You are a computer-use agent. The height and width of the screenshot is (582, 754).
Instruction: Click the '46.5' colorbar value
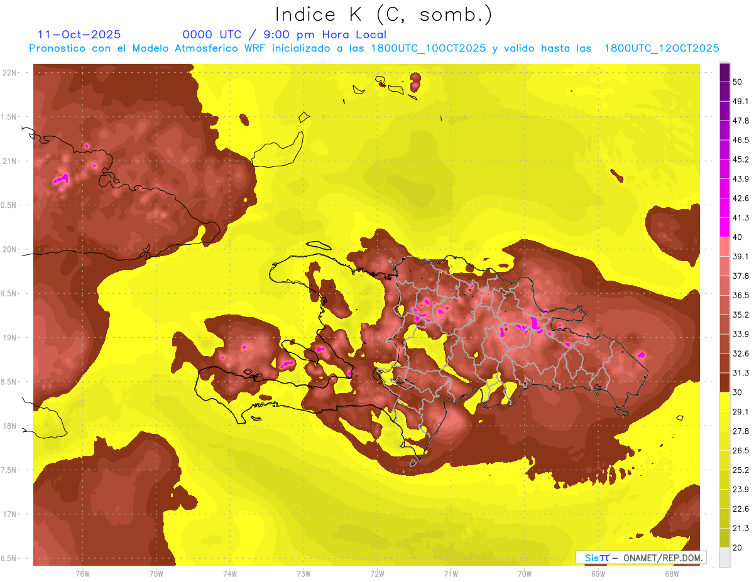(x=741, y=140)
